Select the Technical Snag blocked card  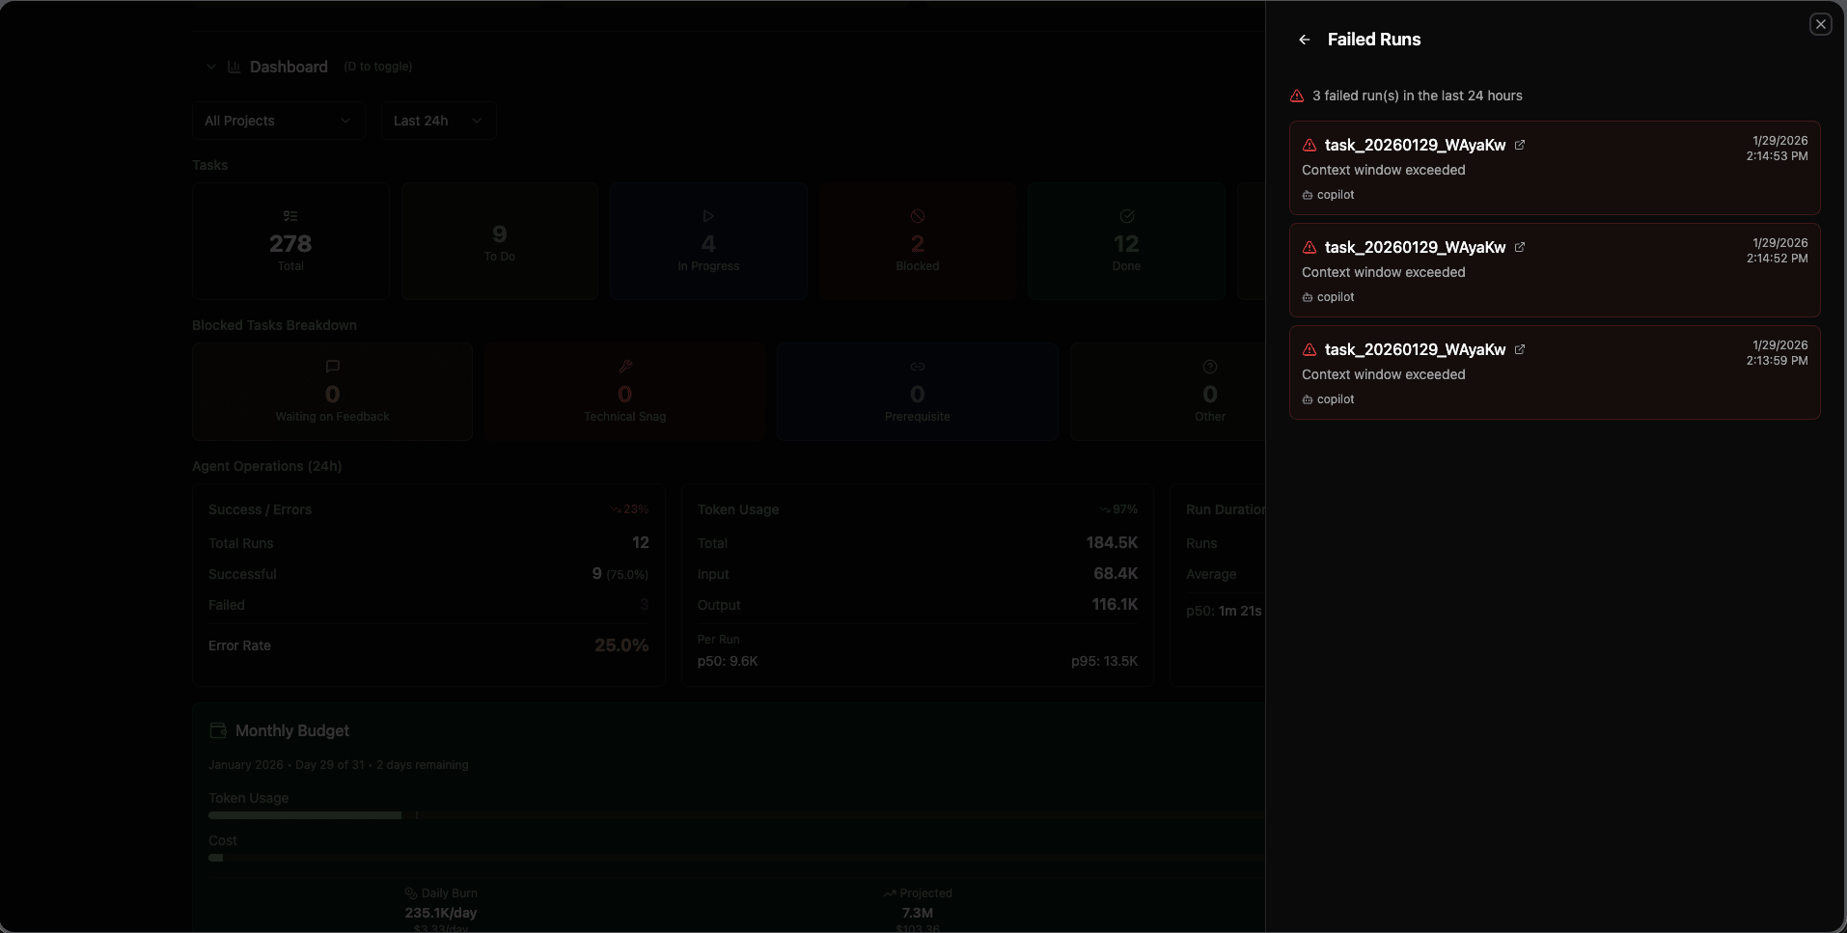coord(624,392)
